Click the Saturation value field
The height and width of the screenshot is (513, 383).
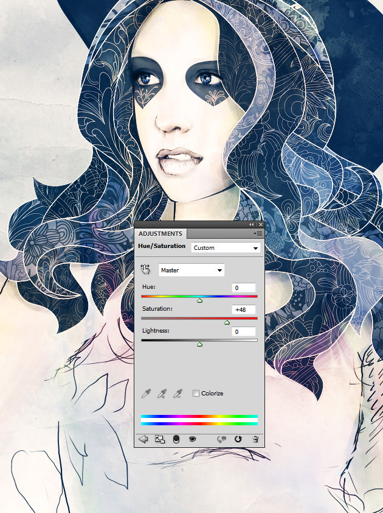click(244, 310)
